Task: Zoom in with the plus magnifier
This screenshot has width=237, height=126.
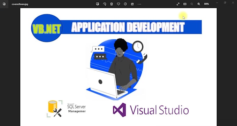Action: [x=199, y=4]
